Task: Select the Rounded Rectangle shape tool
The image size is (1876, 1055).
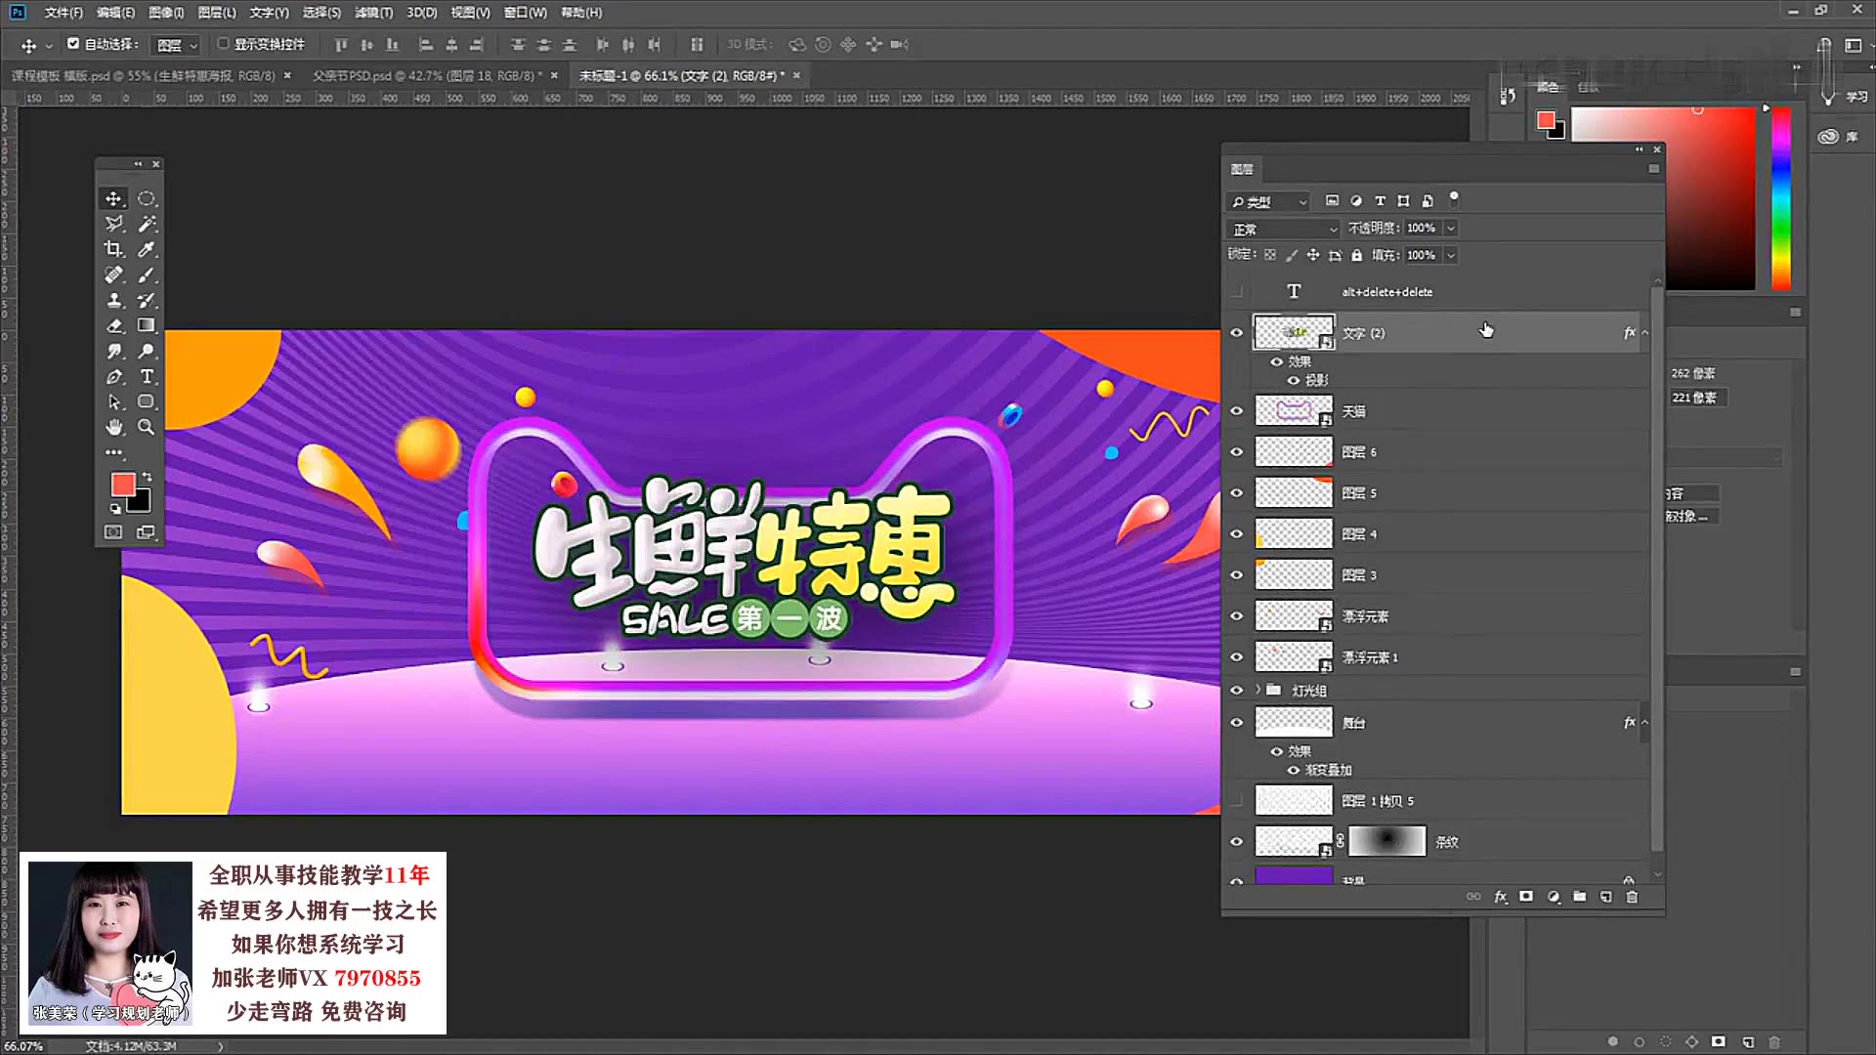Action: [147, 401]
